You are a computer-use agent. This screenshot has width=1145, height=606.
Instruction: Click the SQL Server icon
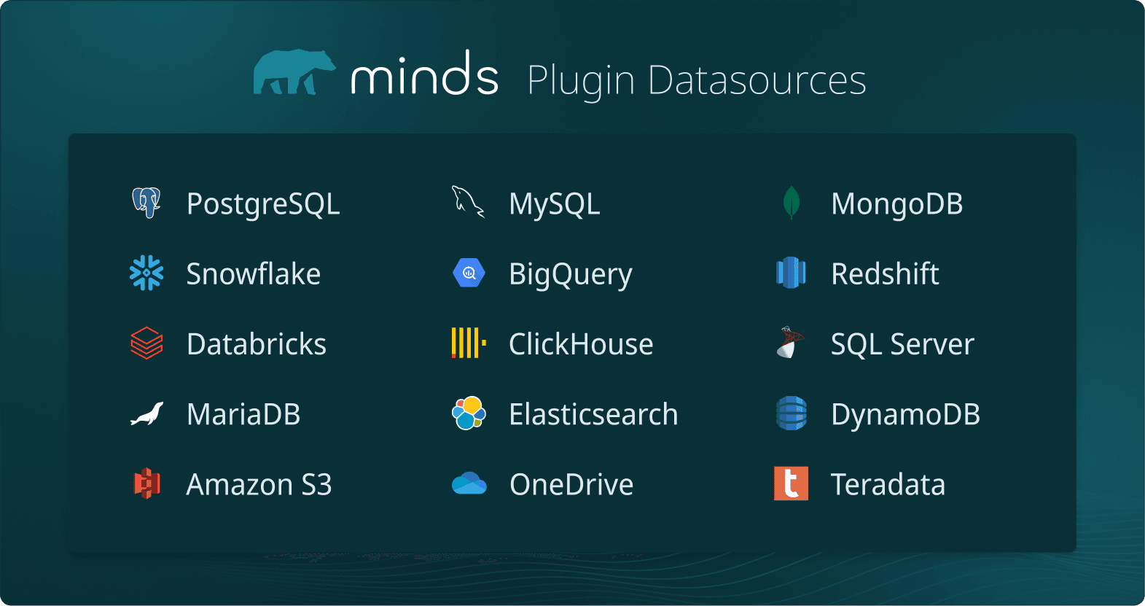(x=791, y=343)
